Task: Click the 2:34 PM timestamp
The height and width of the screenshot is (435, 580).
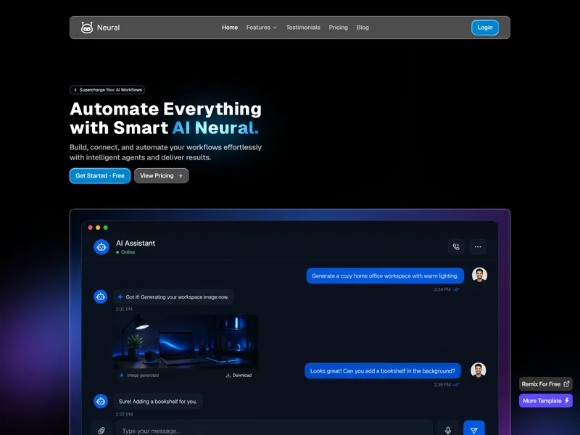Action: [442, 289]
